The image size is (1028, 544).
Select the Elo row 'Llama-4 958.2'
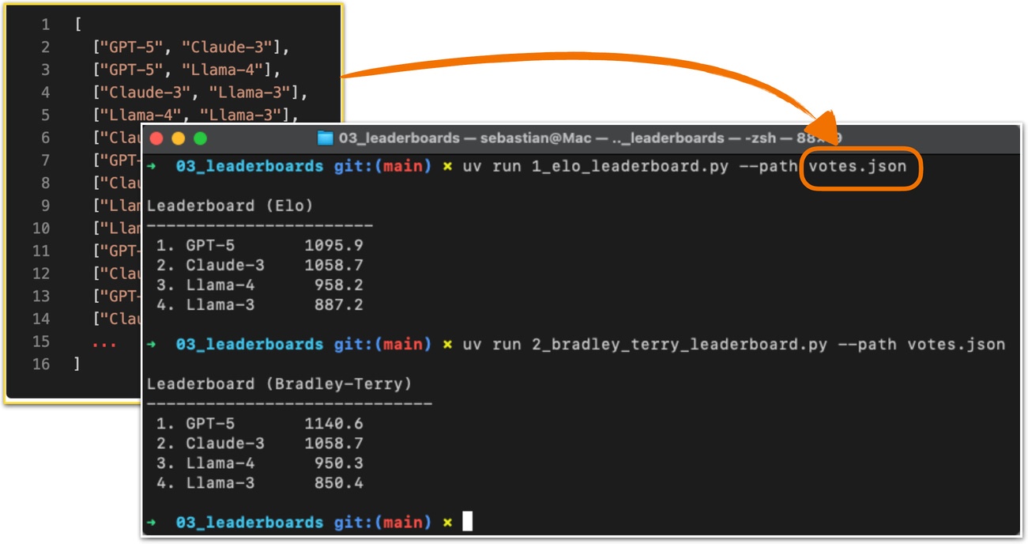click(260, 285)
